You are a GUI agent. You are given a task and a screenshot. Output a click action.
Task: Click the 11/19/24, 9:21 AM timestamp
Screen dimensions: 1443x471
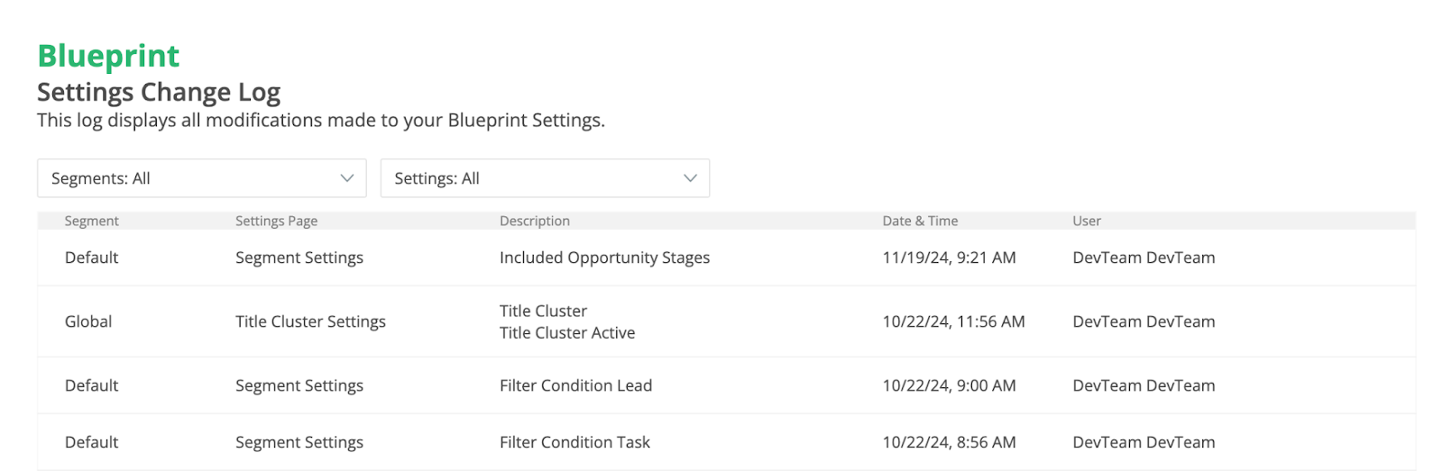(x=949, y=258)
